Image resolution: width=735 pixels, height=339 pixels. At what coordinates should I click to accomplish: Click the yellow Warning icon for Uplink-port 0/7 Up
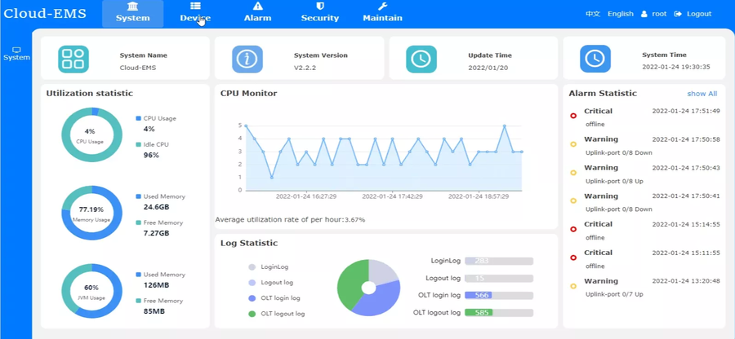(573, 286)
